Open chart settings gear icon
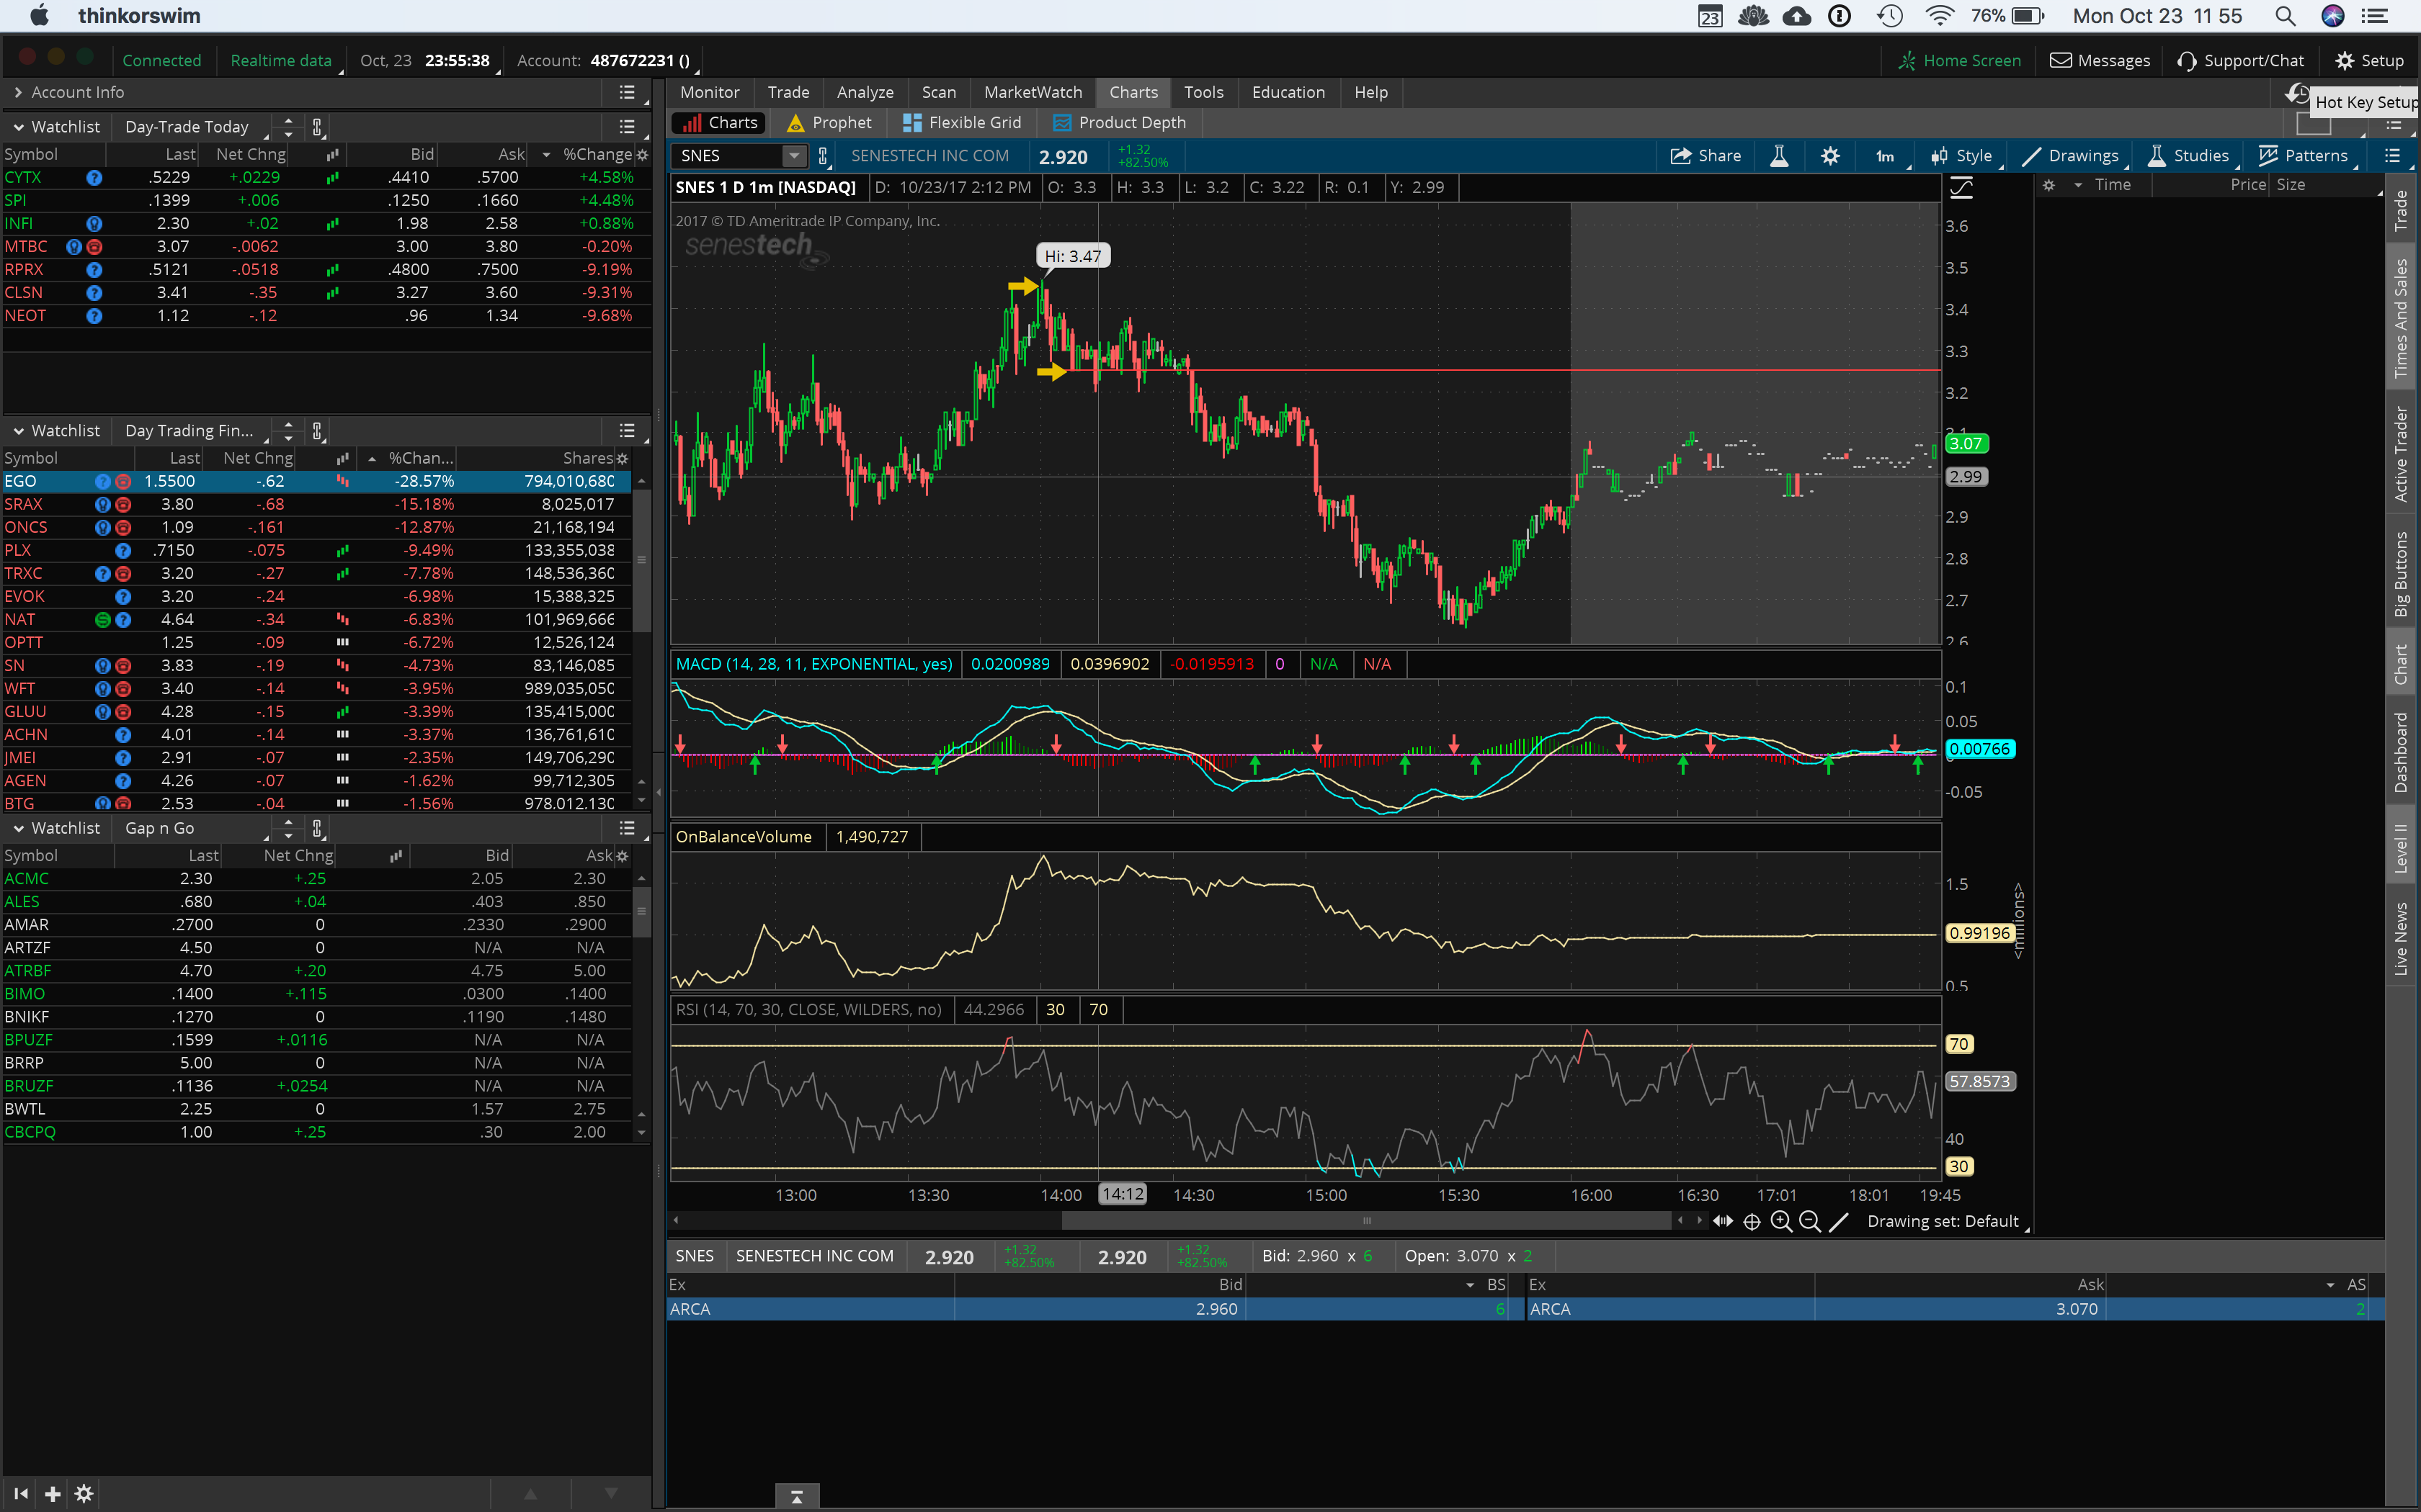Screen dimensions: 2421x1512 click(1829, 156)
